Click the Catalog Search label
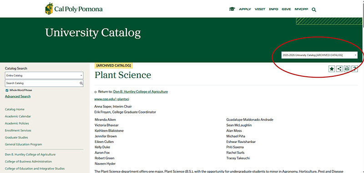The width and height of the screenshot is (364, 173). click(16, 68)
